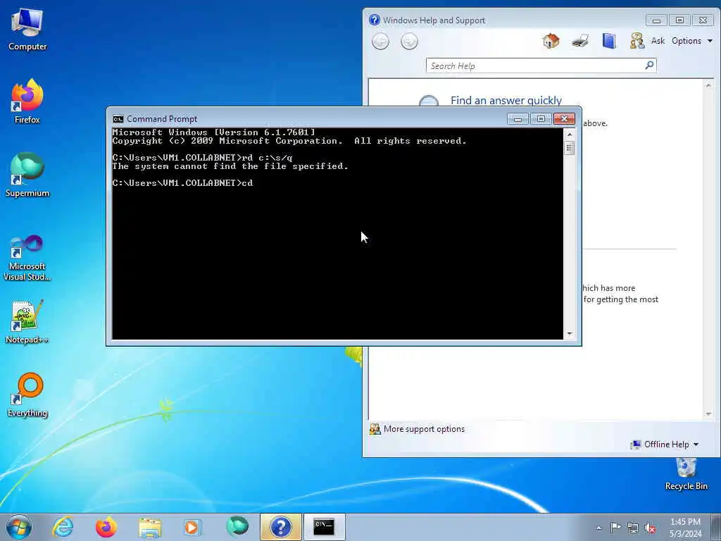Select the Firefox desktop shortcut
This screenshot has height=541, width=721.
pyautogui.click(x=27, y=101)
